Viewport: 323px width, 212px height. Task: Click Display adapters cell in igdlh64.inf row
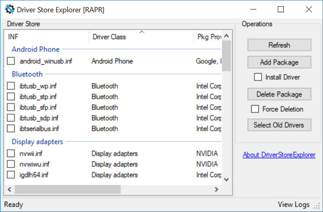115,175
